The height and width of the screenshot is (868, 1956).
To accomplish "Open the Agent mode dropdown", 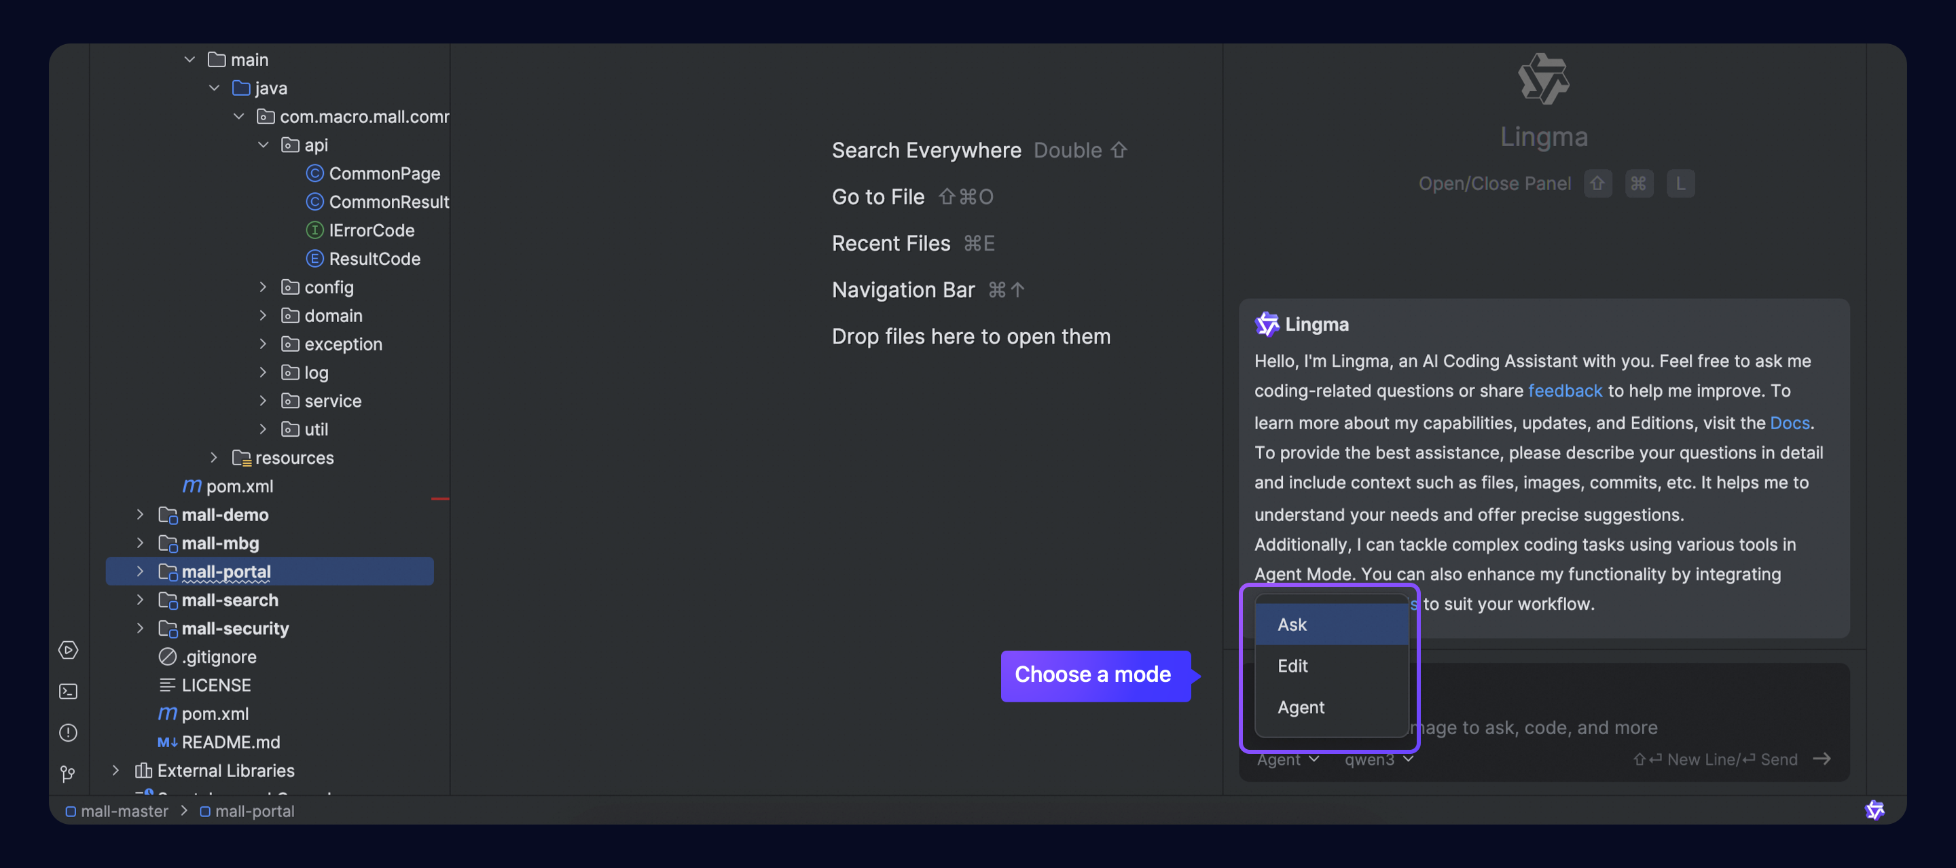I will point(1287,759).
